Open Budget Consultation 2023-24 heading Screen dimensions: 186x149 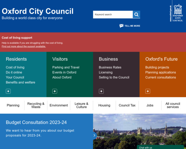click(36, 122)
